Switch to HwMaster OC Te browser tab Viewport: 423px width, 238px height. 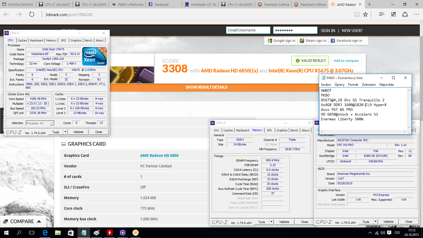(200, 4)
